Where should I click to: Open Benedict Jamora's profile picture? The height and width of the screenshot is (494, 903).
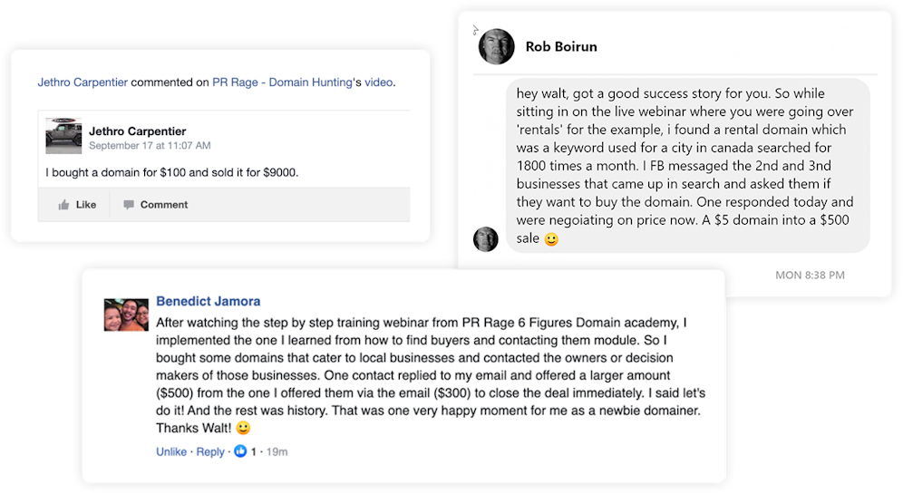click(x=126, y=314)
